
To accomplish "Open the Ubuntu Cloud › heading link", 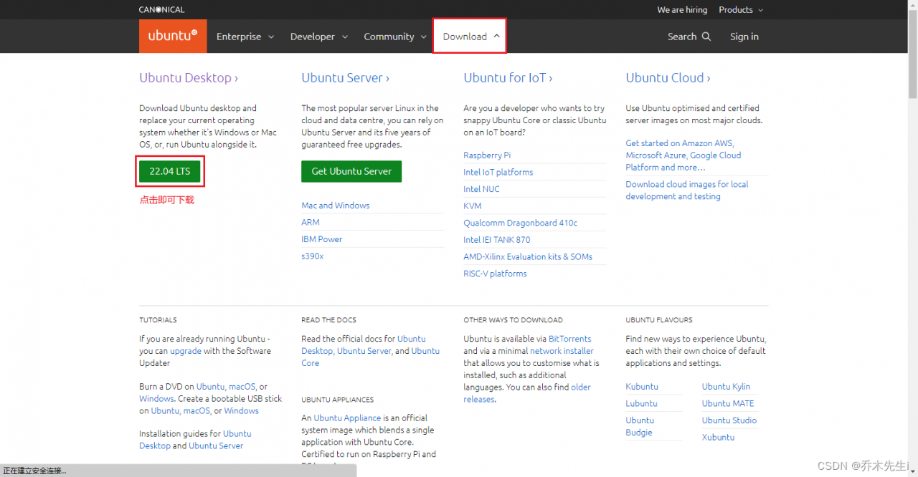I will (668, 77).
